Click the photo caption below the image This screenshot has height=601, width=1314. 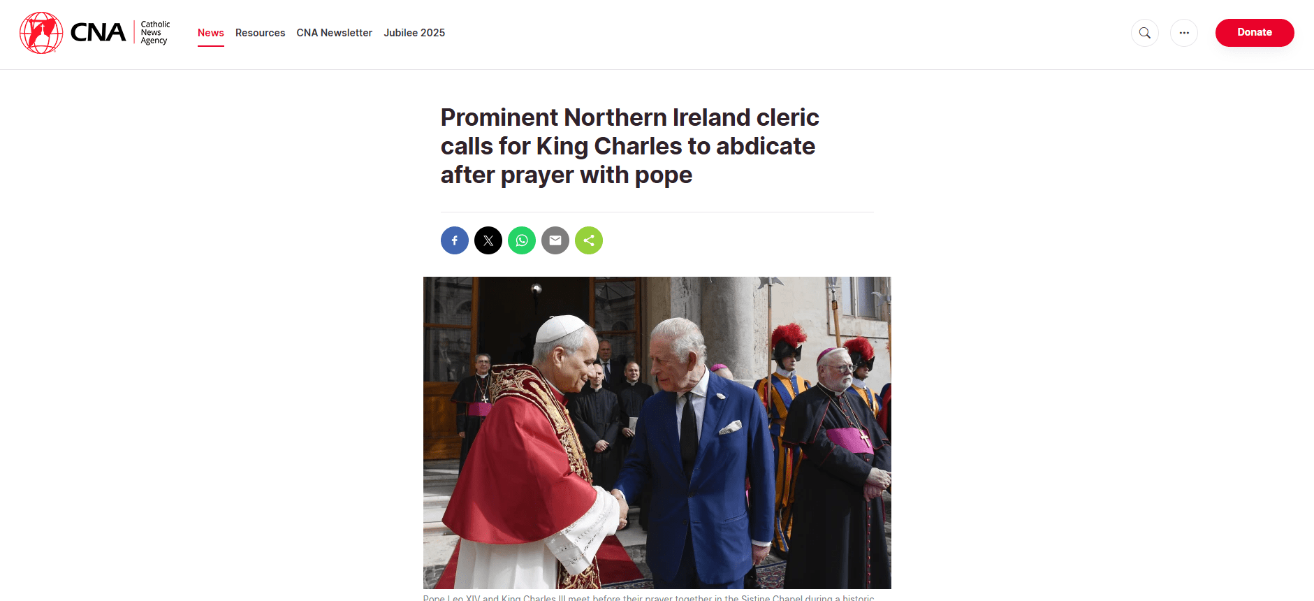click(x=648, y=598)
